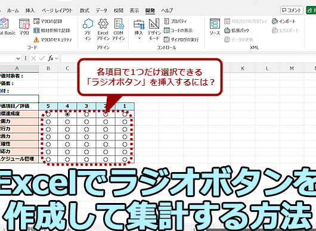Click コードの表示 (View Code)
The image size is (316, 231).
178,30
